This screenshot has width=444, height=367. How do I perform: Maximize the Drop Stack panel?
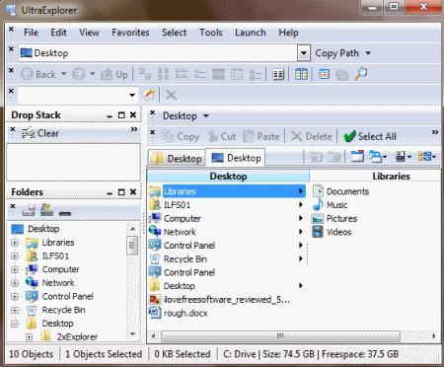121,115
